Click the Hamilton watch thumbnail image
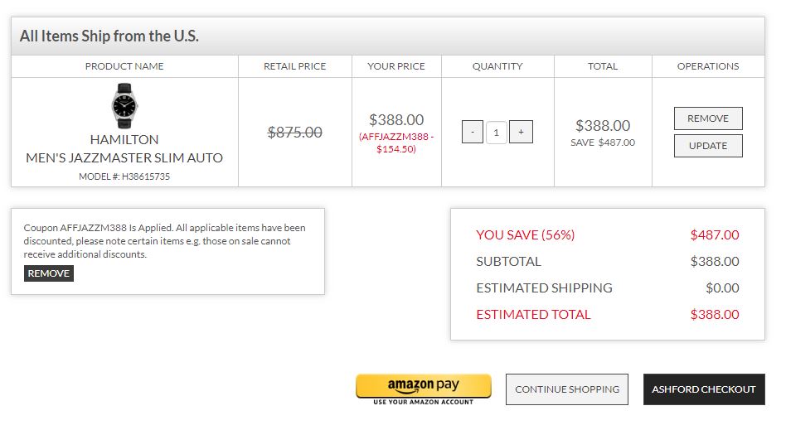Image resolution: width=786 pixels, height=430 pixels. pyautogui.click(x=124, y=105)
